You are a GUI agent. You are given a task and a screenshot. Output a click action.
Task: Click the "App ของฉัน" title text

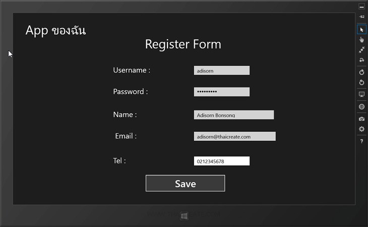pyautogui.click(x=55, y=31)
